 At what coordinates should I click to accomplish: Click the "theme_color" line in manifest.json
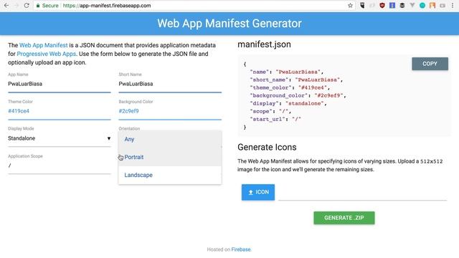click(x=290, y=87)
